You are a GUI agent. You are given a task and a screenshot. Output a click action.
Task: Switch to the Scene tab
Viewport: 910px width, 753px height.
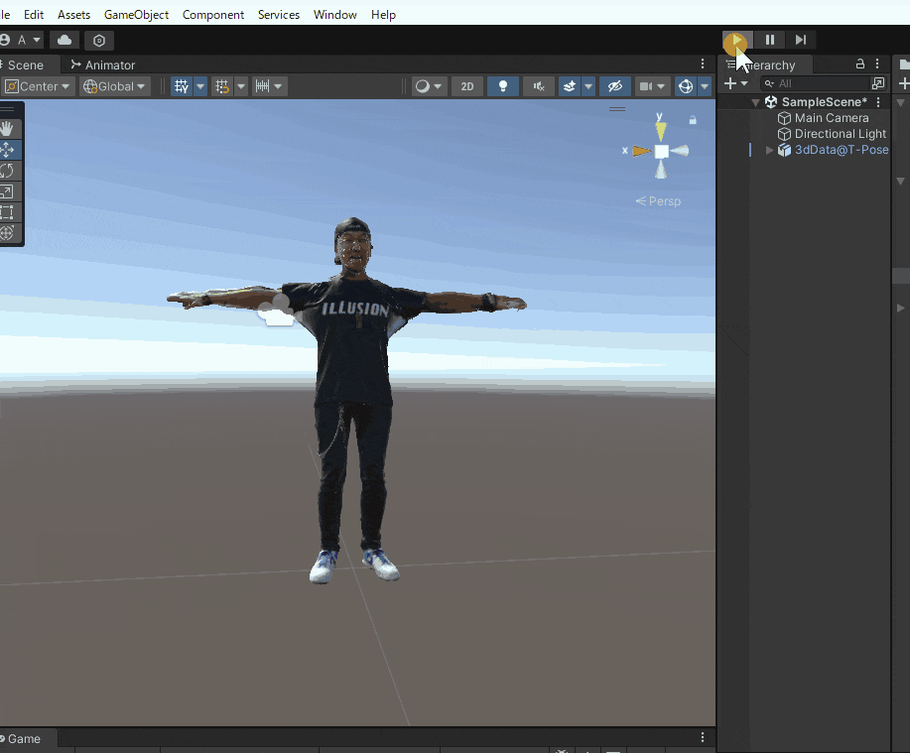click(x=26, y=64)
